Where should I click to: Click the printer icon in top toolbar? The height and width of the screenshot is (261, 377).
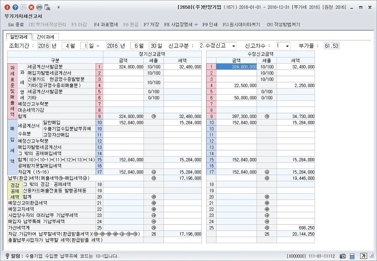tap(39, 7)
